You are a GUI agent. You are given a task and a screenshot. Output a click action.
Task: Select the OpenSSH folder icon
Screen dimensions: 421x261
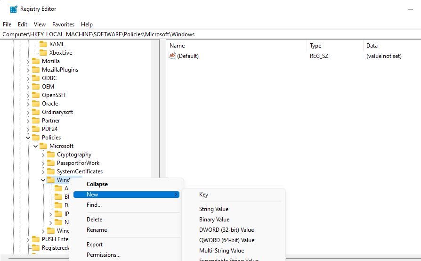tap(36, 95)
